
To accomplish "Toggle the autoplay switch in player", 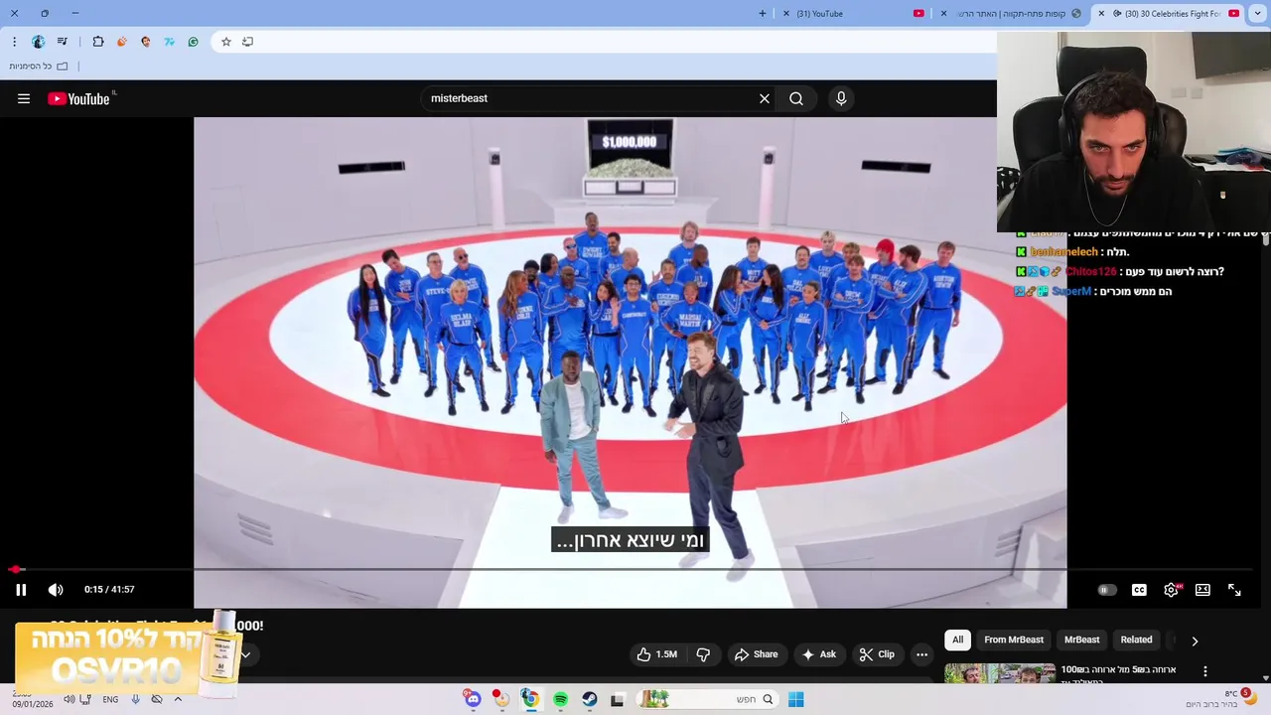I will [x=1106, y=590].
